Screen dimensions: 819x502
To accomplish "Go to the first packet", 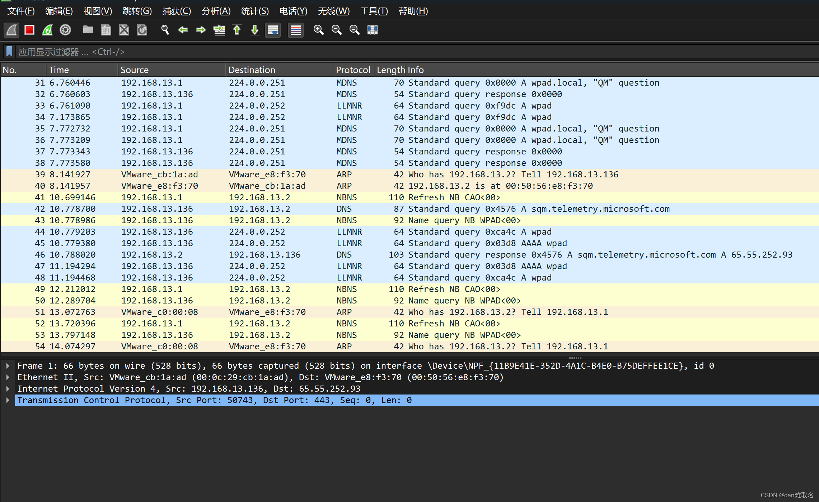I will 237,30.
